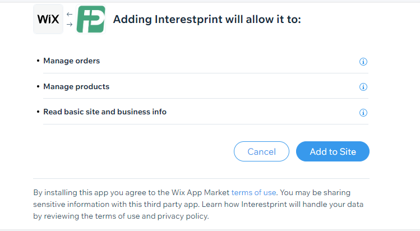Select the Manage products permission text
The width and height of the screenshot is (420, 231).
[76, 86]
